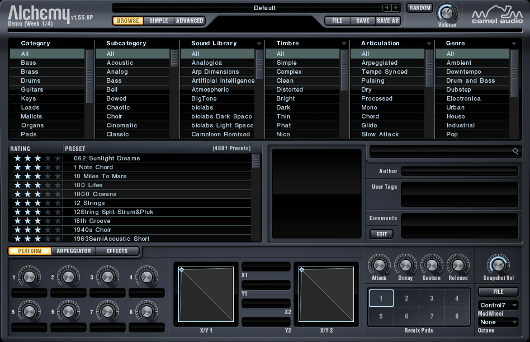
Task: Click the SAVE AS button
Action: pos(388,21)
